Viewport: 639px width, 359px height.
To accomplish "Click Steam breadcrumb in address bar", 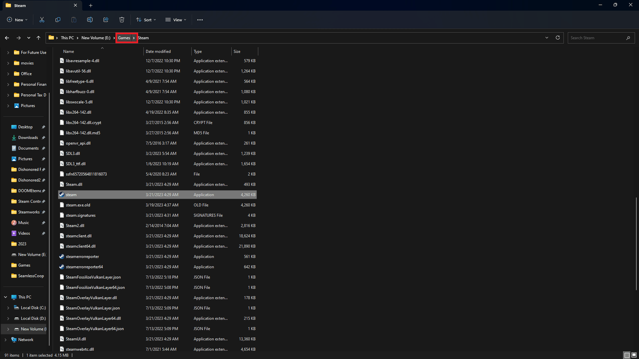I will pyautogui.click(x=143, y=38).
